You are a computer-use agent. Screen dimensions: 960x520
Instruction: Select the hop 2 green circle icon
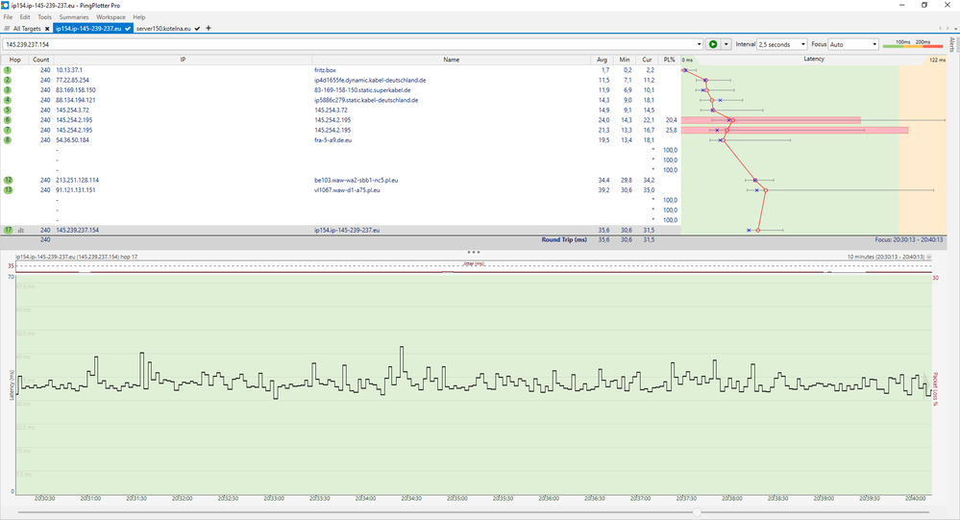point(8,80)
